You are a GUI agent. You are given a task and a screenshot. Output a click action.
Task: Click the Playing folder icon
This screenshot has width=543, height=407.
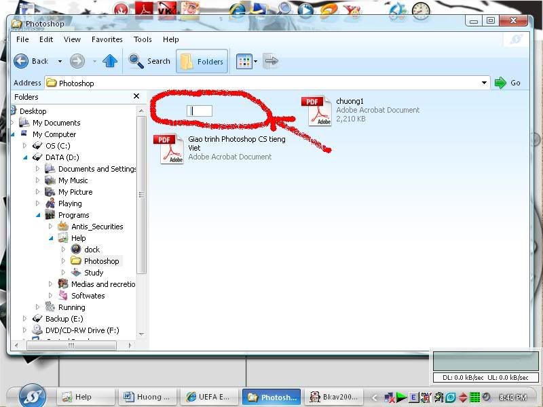50,203
